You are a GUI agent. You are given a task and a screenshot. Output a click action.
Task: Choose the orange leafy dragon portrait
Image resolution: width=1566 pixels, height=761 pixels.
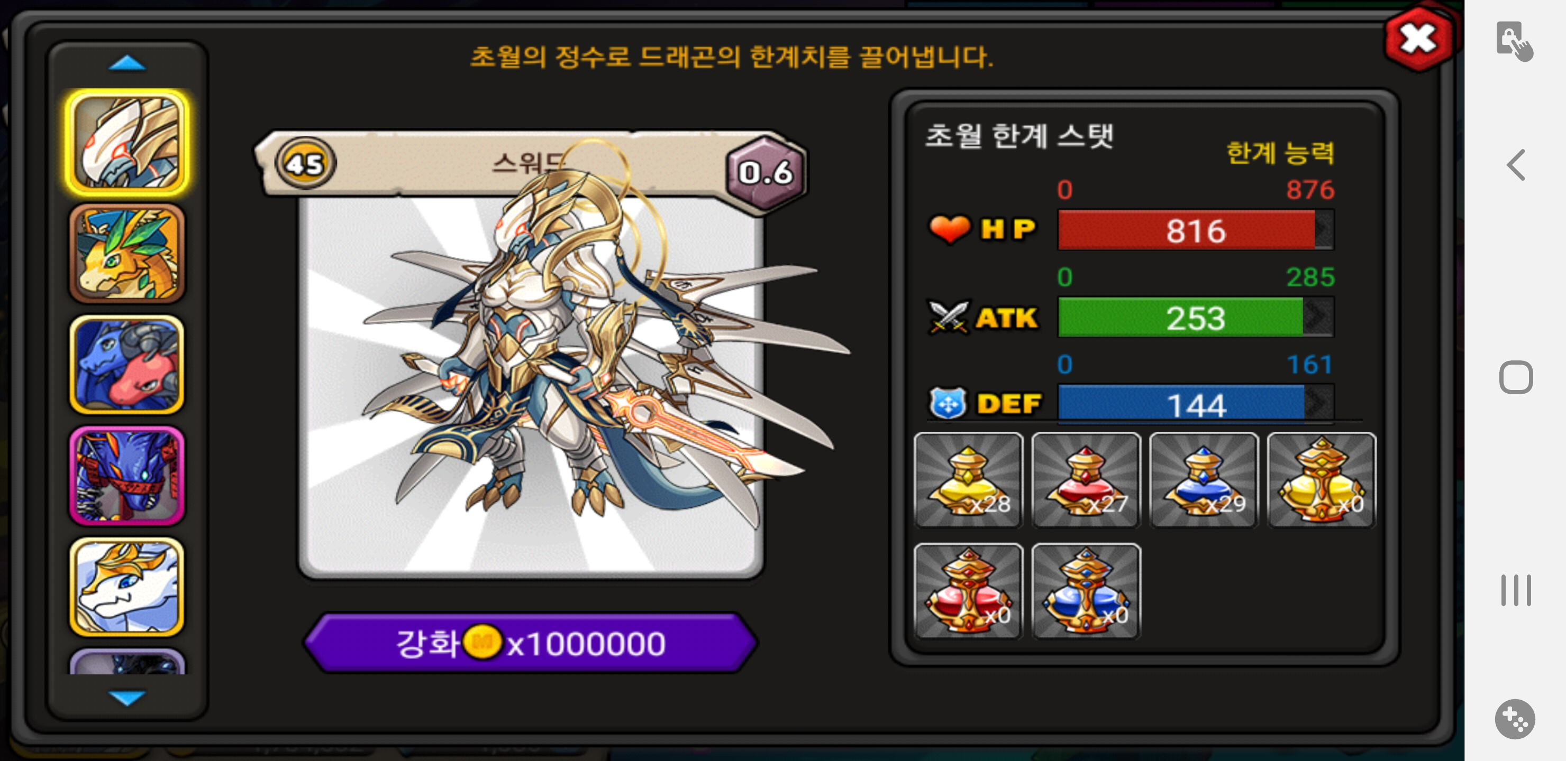pos(127,253)
